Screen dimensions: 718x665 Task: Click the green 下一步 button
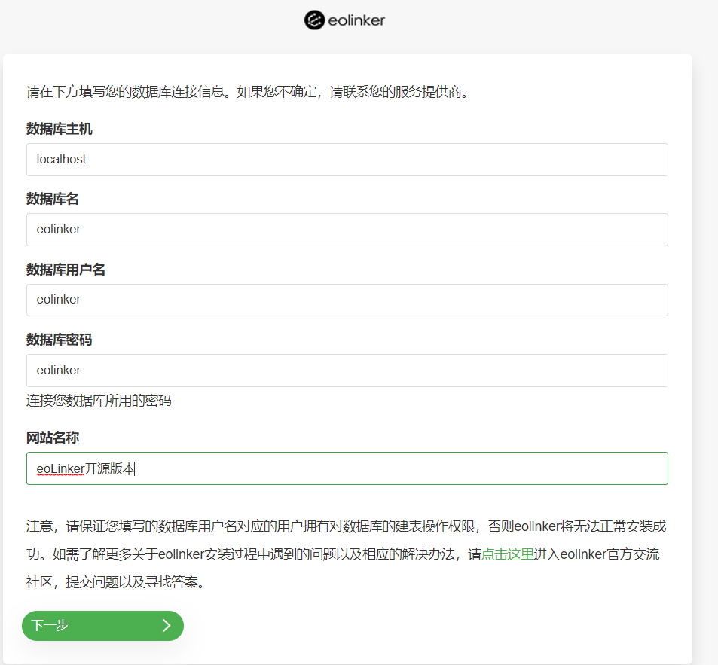pyautogui.click(x=102, y=626)
